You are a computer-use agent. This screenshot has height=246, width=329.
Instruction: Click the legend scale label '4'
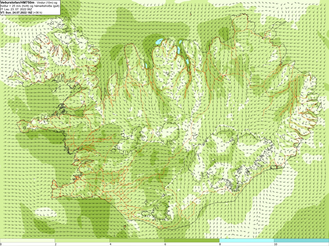pyautogui.click(x=111, y=244)
